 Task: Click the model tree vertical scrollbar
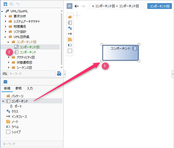point(62,39)
